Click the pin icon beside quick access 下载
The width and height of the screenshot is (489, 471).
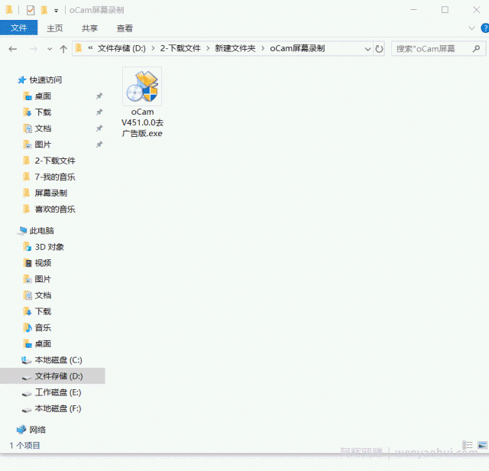[x=99, y=112]
